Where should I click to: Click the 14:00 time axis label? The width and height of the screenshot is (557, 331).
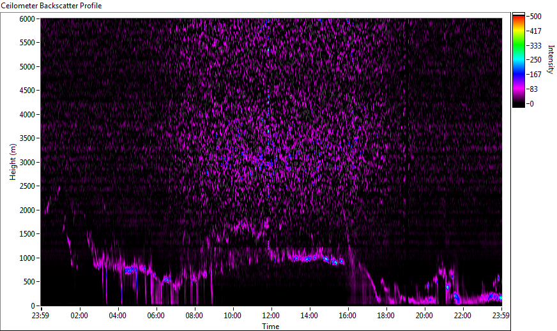(309, 316)
